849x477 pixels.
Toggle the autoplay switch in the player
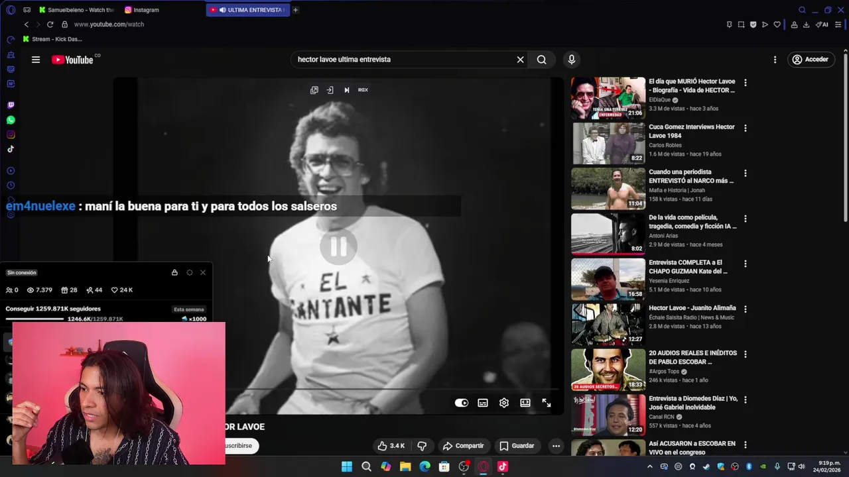tap(462, 403)
